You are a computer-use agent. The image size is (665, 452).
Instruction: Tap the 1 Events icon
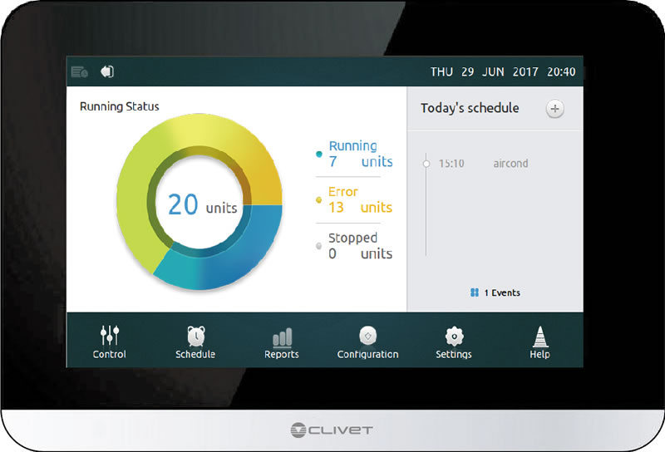[475, 292]
